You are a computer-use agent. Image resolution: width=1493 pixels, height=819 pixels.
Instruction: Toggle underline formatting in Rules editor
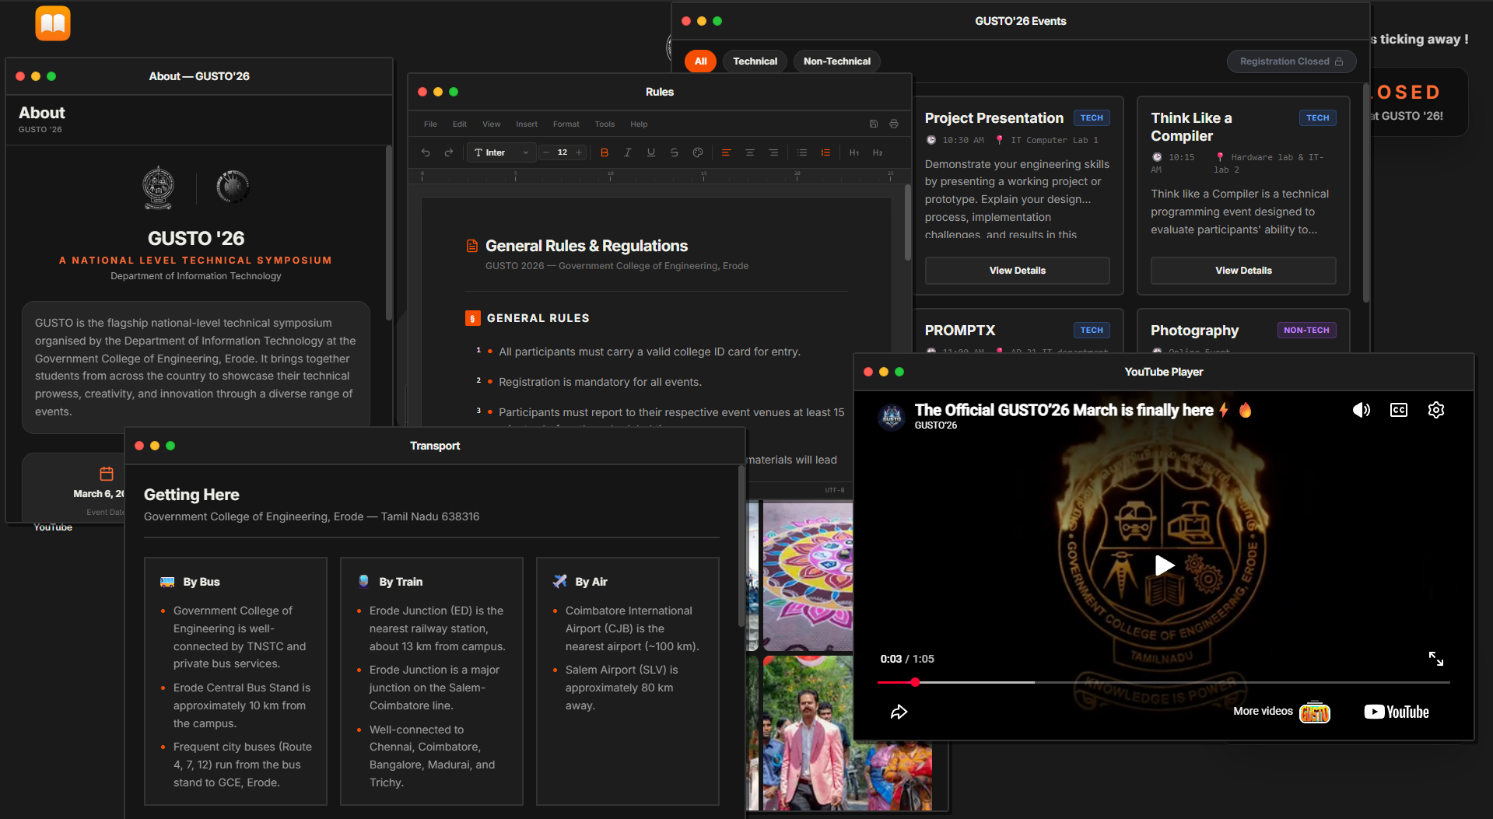[651, 152]
